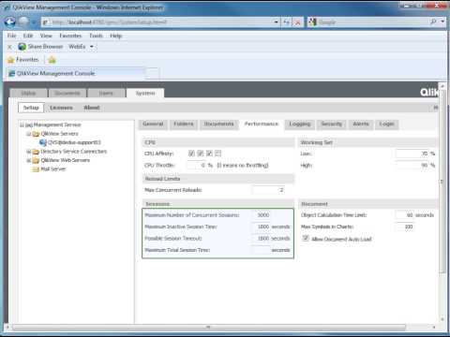Open the address bar dropdown arrow
This screenshot has width=450, height=337.
click(276, 22)
